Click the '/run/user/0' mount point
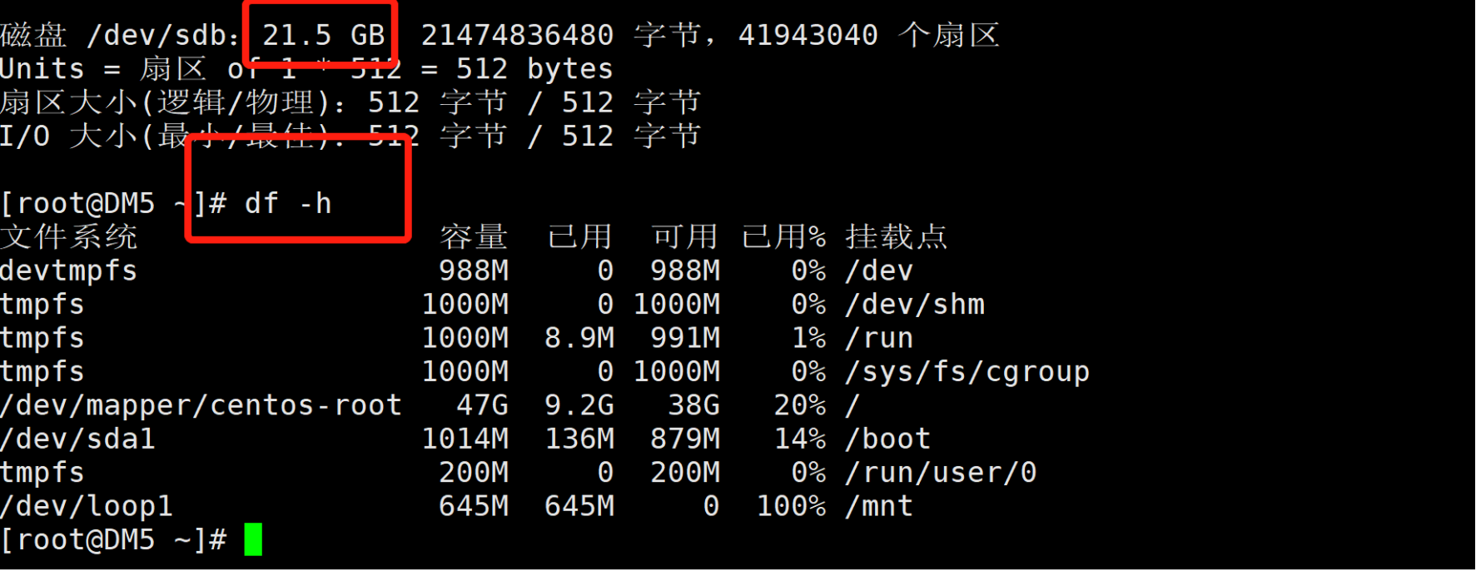The image size is (1476, 571). click(x=941, y=474)
